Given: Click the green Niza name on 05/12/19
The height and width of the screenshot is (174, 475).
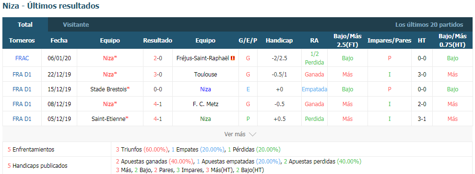Looking at the screenshot, I should pos(205,119).
